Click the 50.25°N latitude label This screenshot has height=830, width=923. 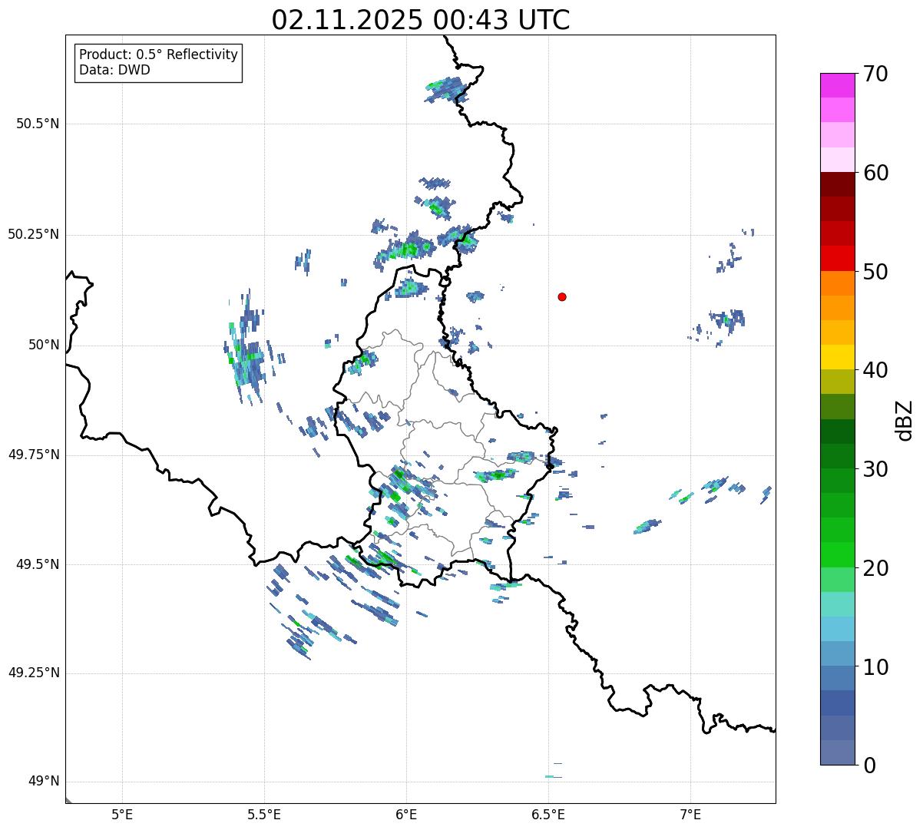(x=34, y=234)
